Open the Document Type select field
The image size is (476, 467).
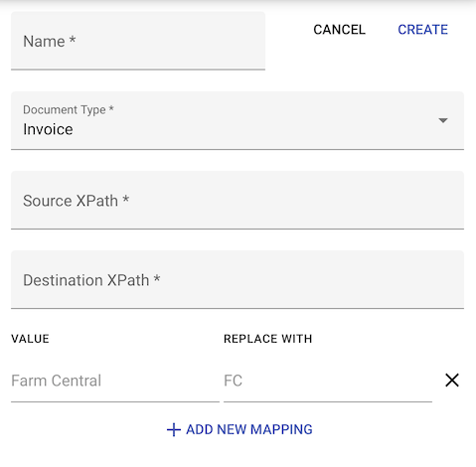[238, 120]
